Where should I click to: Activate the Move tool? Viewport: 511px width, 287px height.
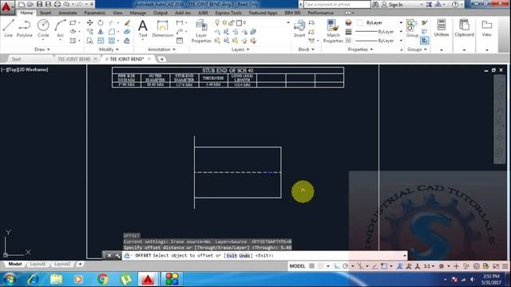point(89,23)
